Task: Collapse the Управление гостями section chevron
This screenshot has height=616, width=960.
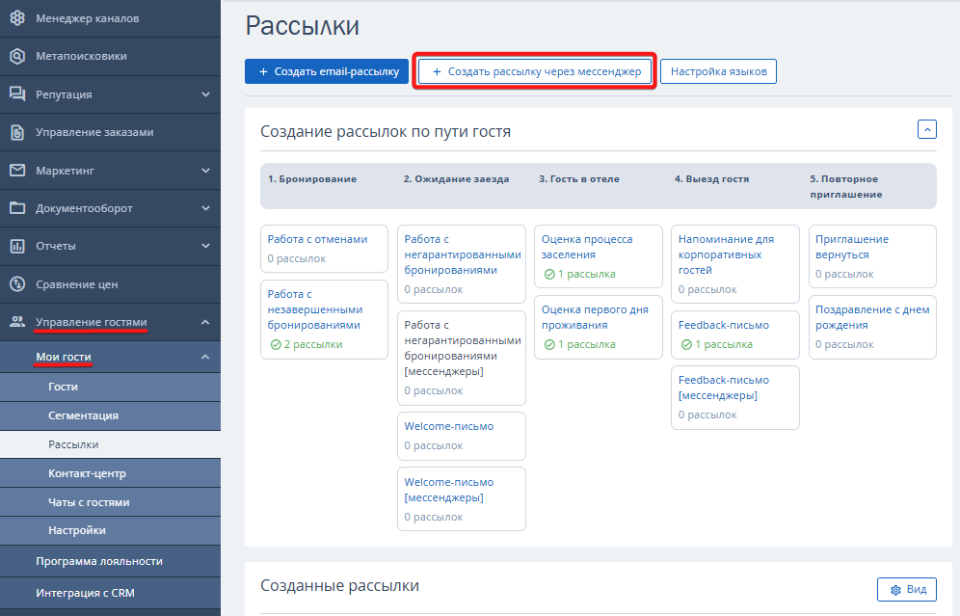Action: (205, 322)
